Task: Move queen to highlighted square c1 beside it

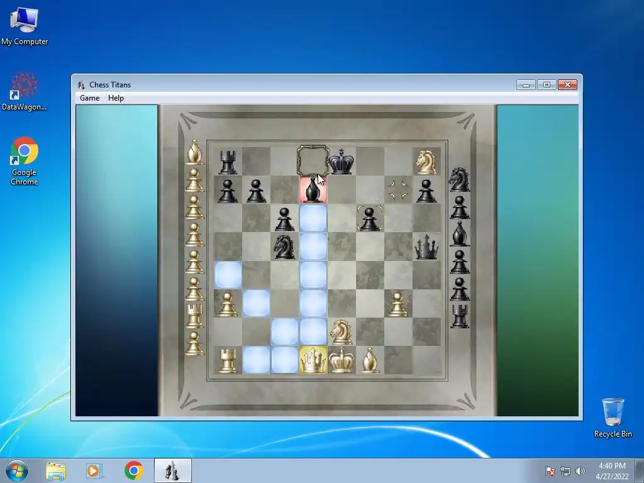Action: click(285, 360)
